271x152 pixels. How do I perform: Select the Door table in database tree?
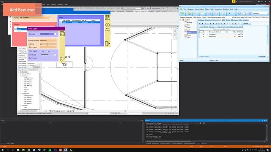click(x=188, y=25)
